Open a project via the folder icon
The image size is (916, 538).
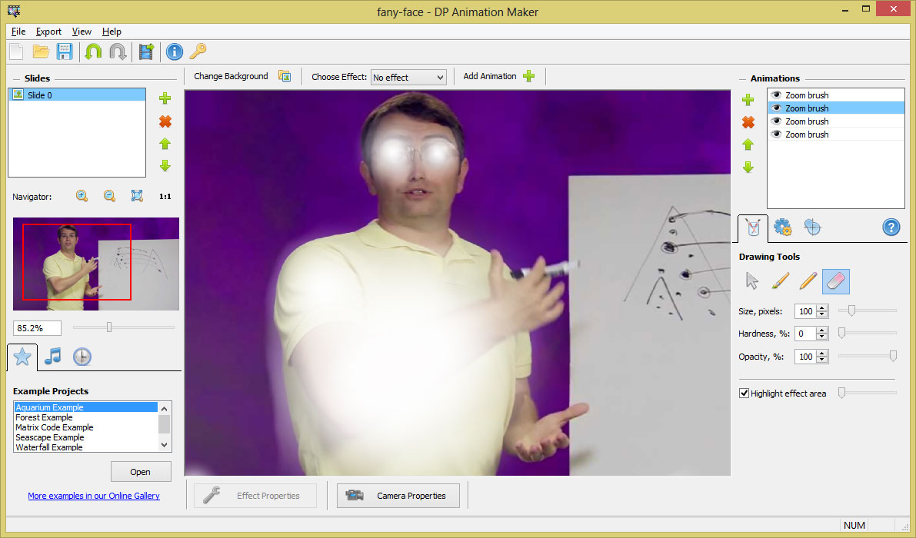click(x=40, y=52)
